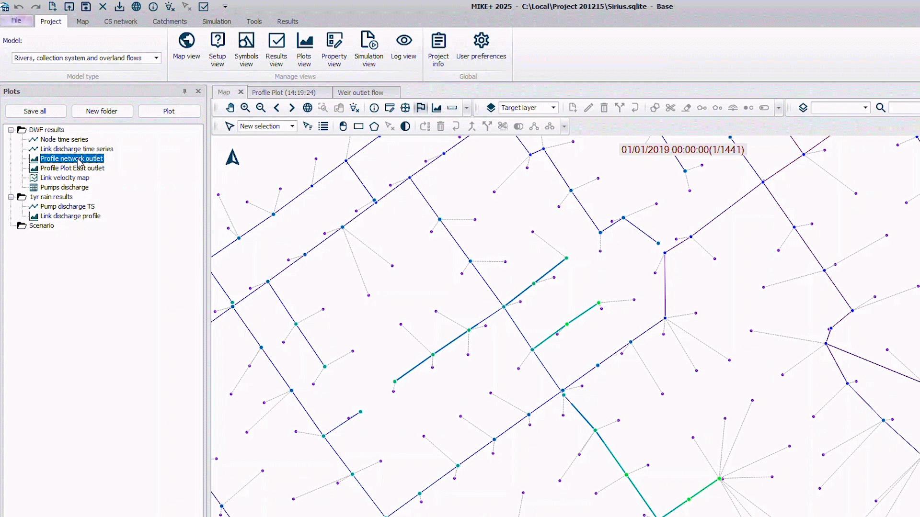
Task: Click the Zoom in magnifier
Action: 245,108
